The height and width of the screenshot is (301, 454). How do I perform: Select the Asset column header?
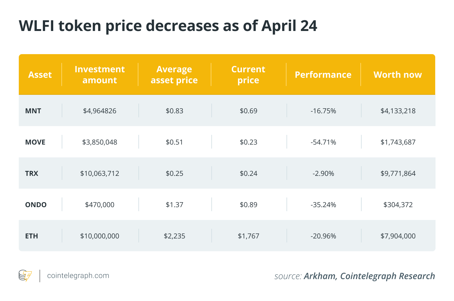pos(40,75)
